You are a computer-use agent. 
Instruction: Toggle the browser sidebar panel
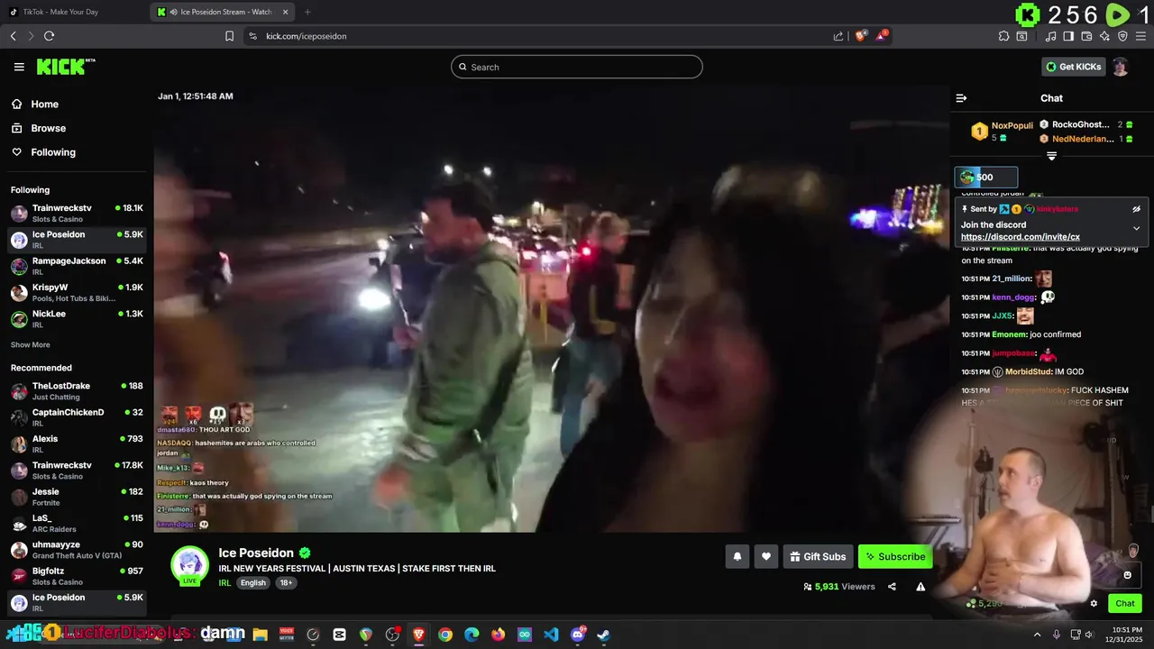(x=1068, y=36)
